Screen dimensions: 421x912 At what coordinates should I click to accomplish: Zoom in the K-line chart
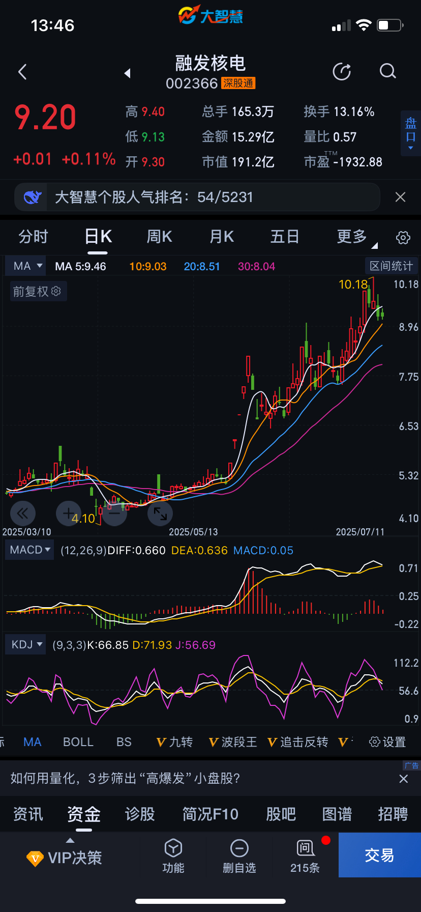coord(69,514)
